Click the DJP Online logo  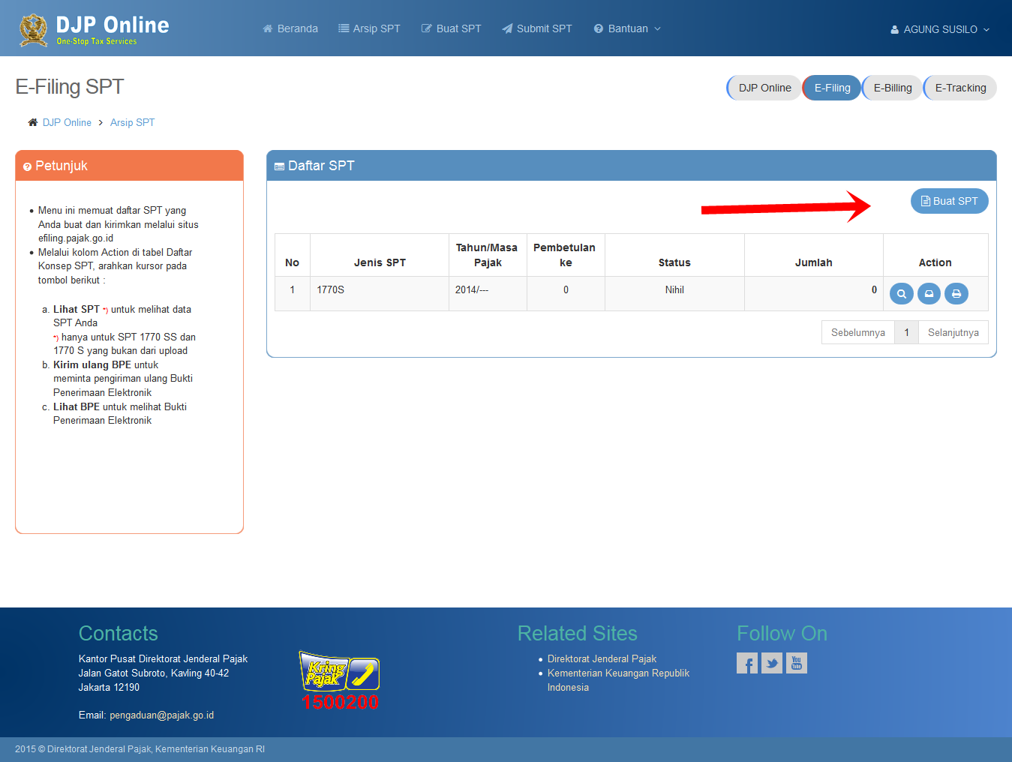click(94, 30)
